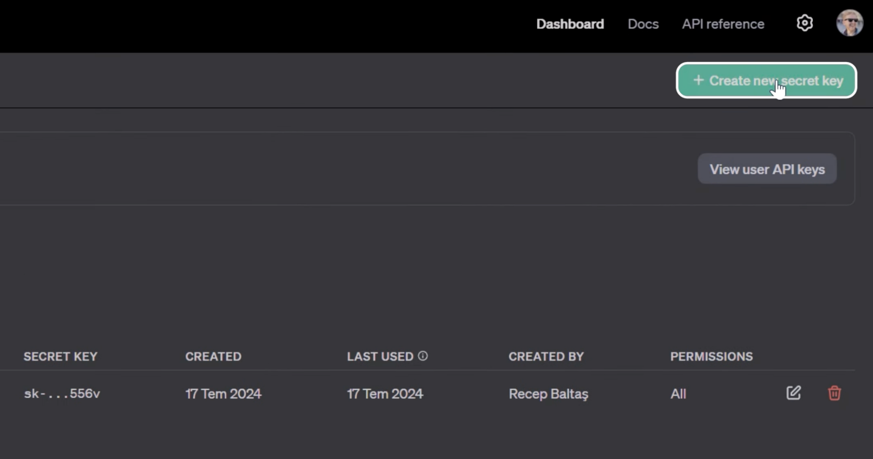This screenshot has width=873, height=459.
Task: Create a new secret key
Action: 767,80
